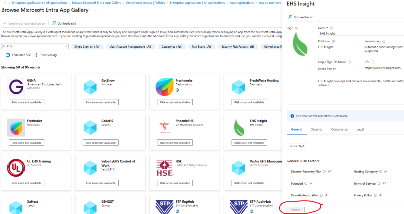Switch to the Security tab
Image resolution: width=404 pixels, height=214 pixels.
click(317, 130)
